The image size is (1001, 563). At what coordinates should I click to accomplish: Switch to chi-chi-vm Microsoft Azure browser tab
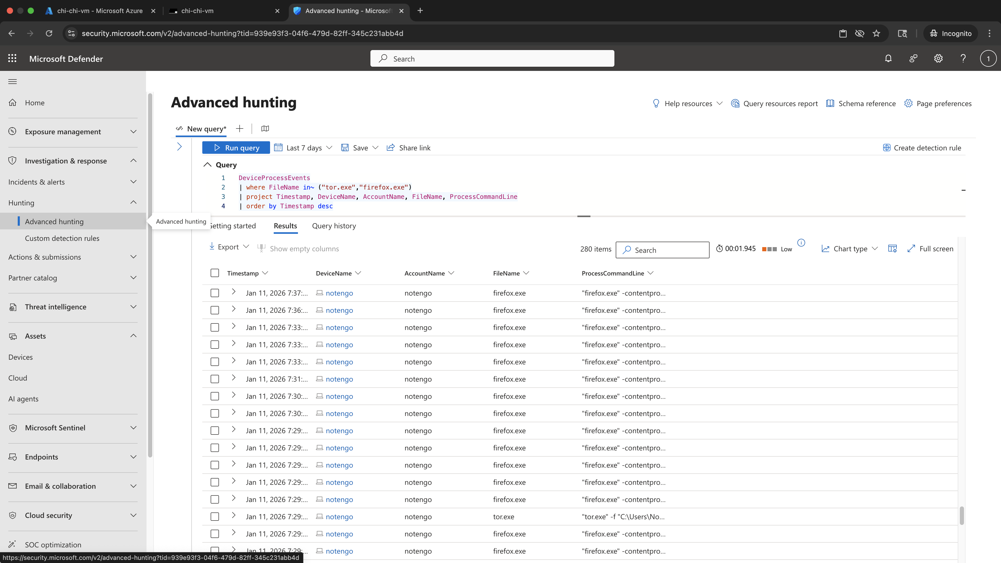click(100, 11)
